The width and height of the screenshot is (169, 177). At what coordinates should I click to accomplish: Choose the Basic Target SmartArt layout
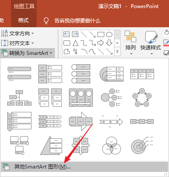(x=142, y=146)
